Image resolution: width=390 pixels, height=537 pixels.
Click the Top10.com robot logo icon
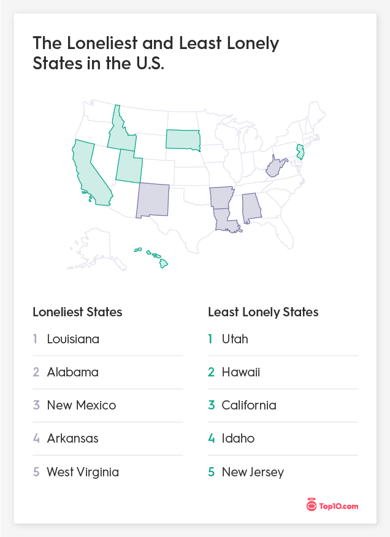pos(312,505)
